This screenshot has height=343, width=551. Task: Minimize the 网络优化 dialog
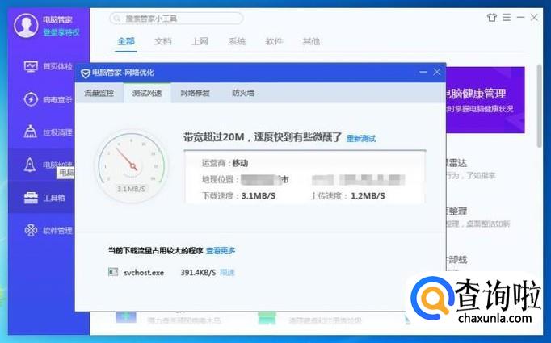423,72
